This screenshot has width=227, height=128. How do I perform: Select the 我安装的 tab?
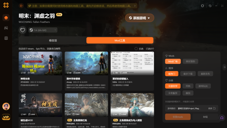pyautogui.click(x=190, y=61)
